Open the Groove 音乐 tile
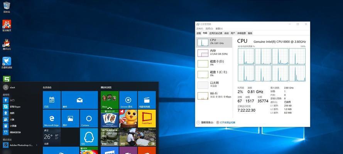 coord(128,100)
